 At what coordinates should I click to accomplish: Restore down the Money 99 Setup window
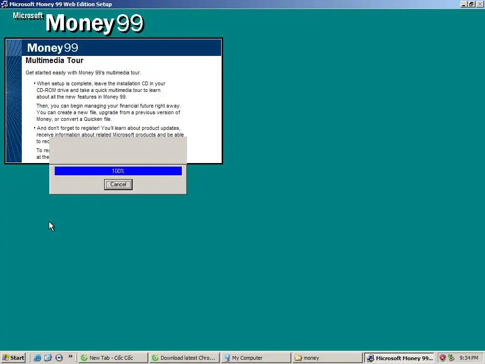tap(471, 4)
